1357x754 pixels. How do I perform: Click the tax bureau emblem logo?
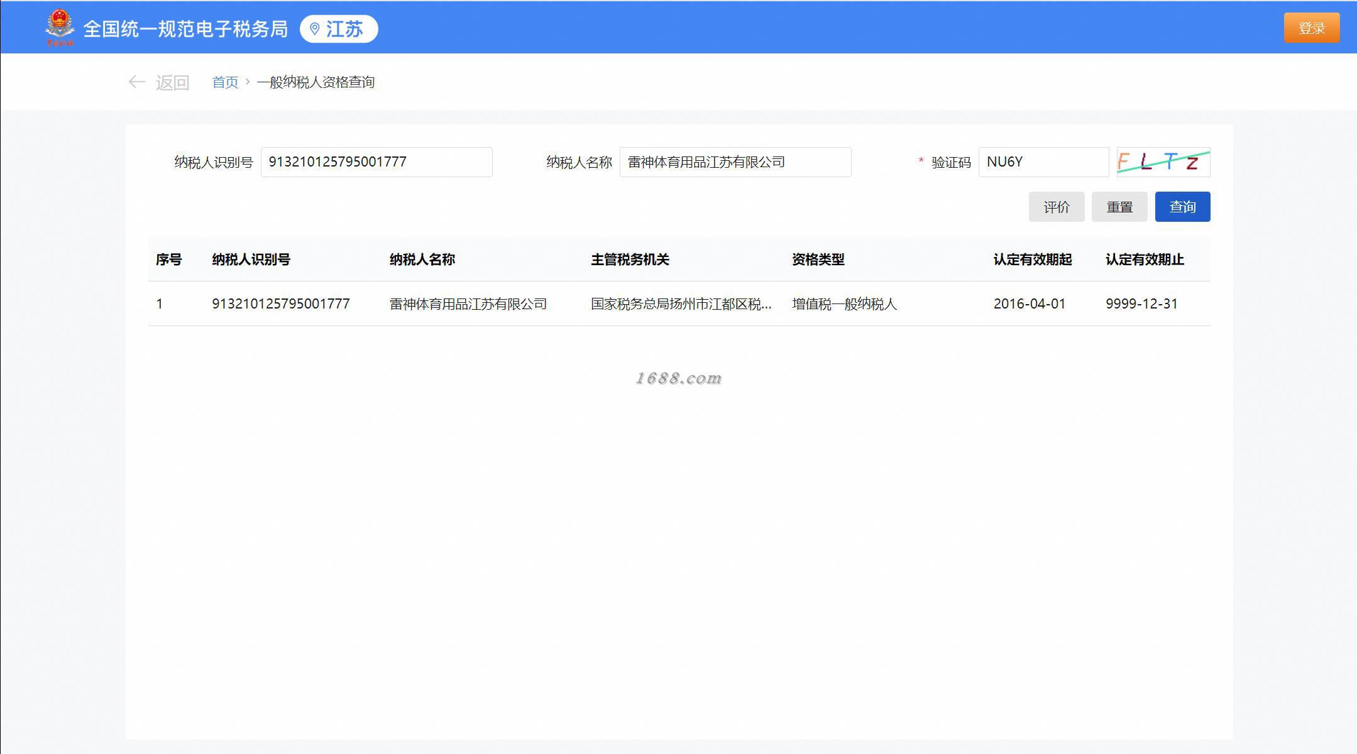coord(59,28)
